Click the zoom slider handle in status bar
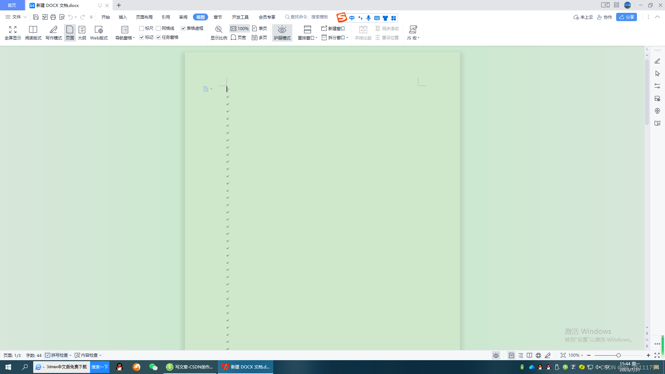665x374 pixels. (618, 355)
